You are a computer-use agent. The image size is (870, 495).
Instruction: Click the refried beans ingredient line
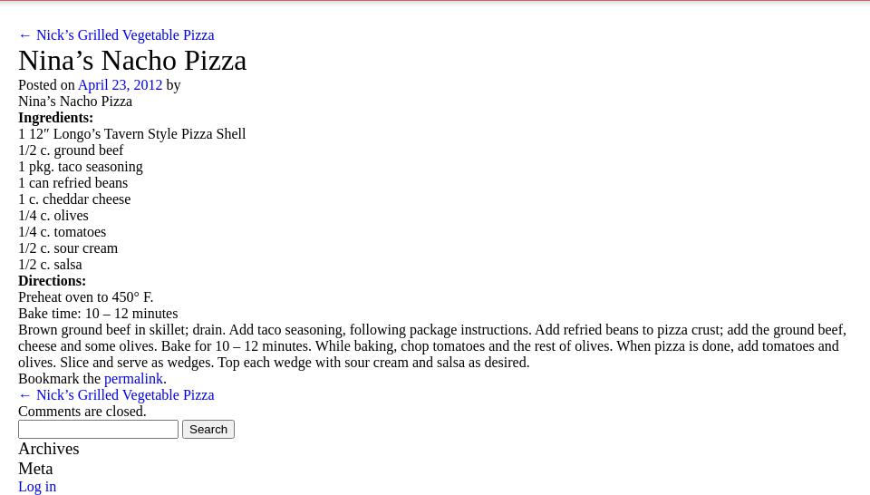72,183
